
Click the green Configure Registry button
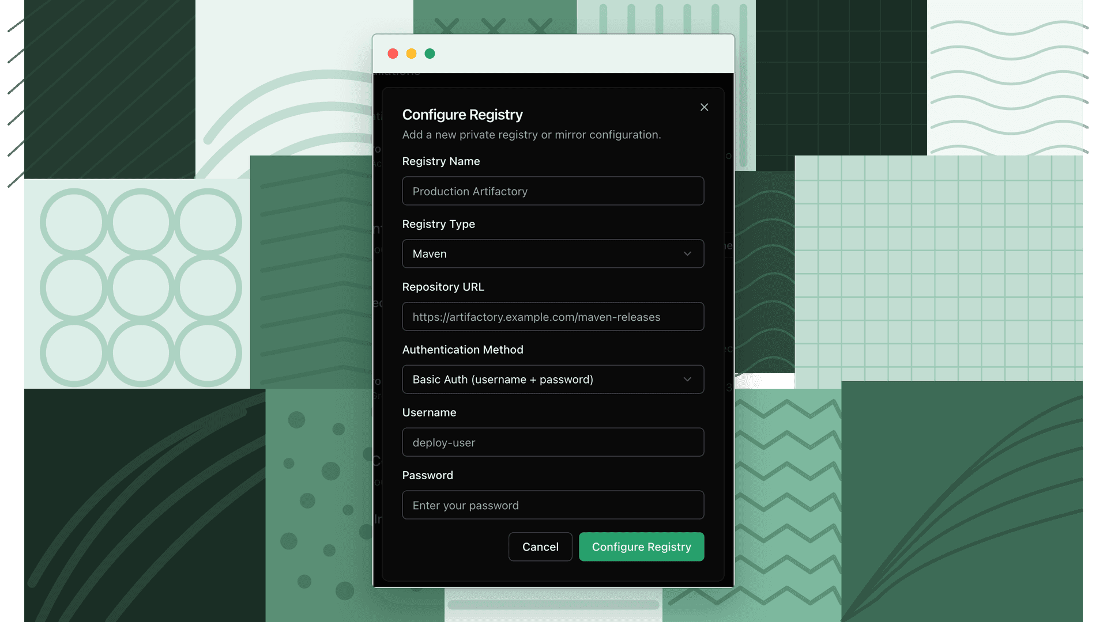[x=641, y=547]
